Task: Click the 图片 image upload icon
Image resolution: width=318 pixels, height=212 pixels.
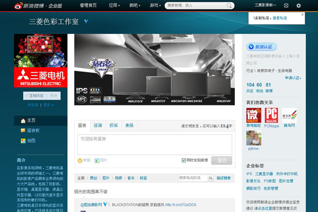Action: [96, 160]
